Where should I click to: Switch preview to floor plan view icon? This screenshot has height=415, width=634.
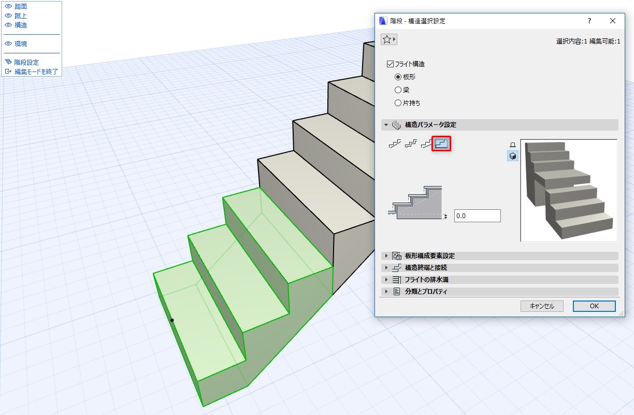point(513,145)
